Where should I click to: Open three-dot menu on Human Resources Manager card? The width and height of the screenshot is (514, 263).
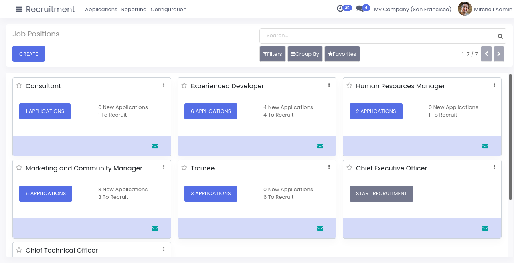[494, 85]
